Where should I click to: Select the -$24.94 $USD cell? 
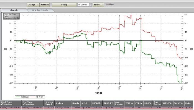pyautogui.click(x=86, y=108)
